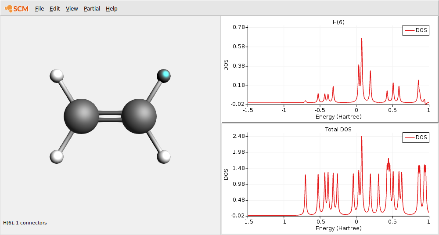Screen dimensions: 439x235
Task: Click the Total DOS plot title
Action: tap(338, 129)
